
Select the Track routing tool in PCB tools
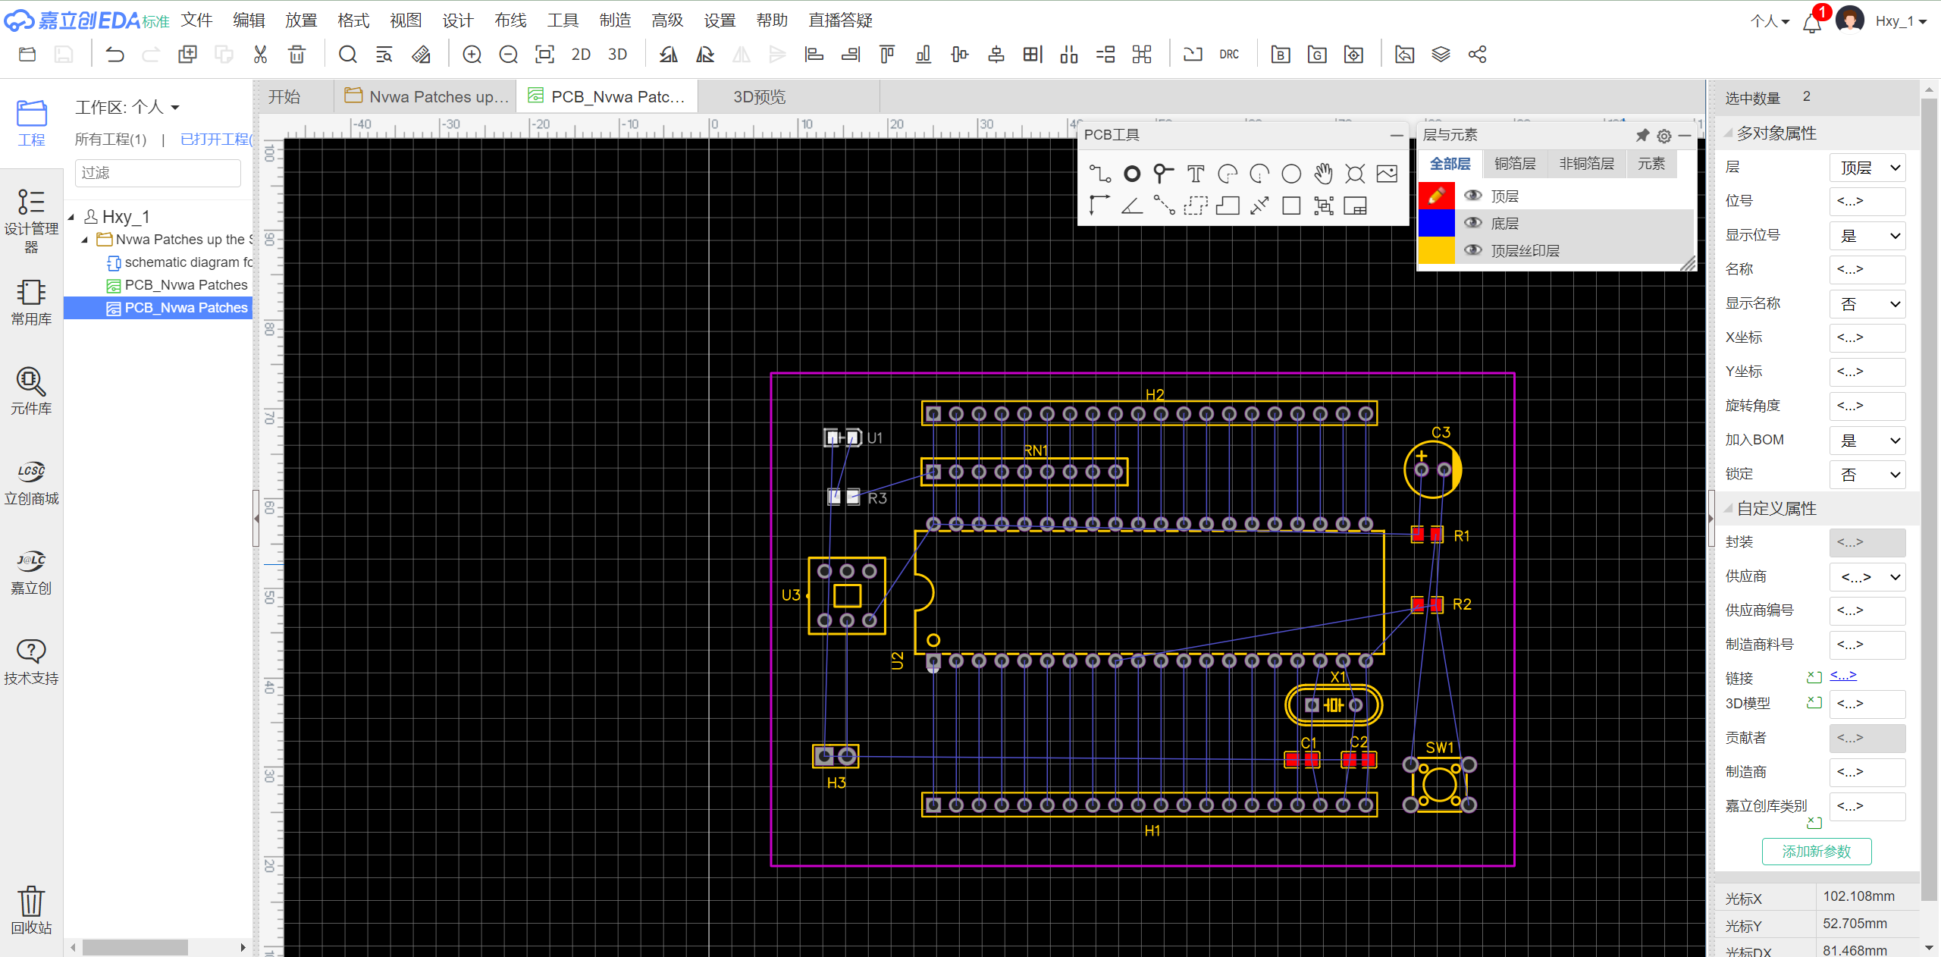[x=1099, y=174]
